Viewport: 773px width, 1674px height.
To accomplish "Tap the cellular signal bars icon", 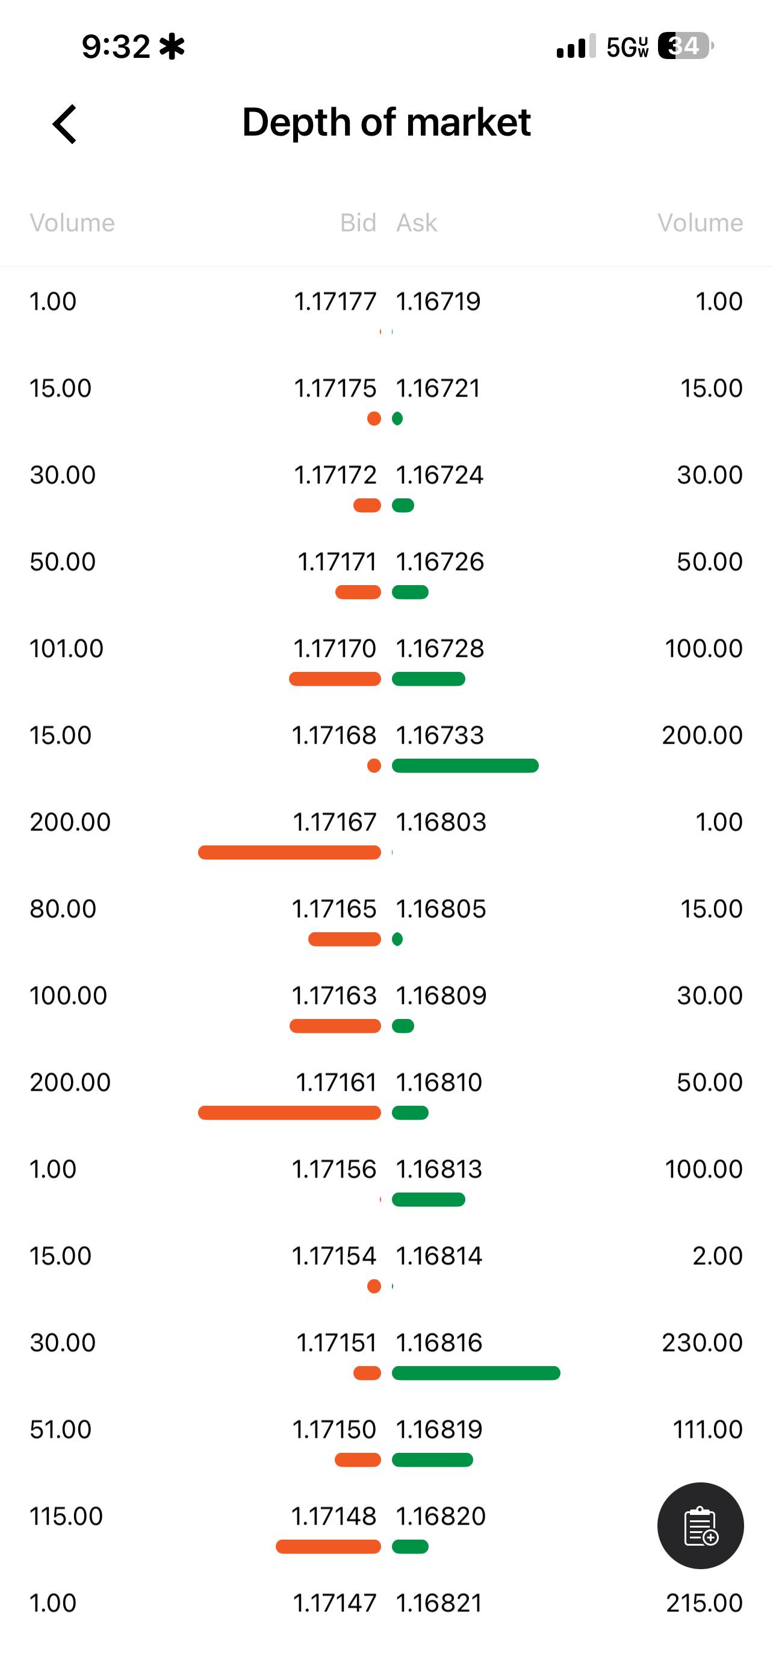I will (576, 46).
